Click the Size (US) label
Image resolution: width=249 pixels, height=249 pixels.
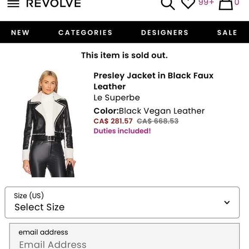[x=29, y=196]
